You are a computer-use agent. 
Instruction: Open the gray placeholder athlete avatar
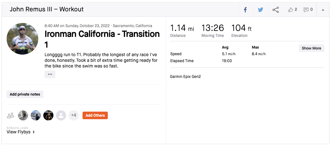pyautogui.click(x=61, y=115)
